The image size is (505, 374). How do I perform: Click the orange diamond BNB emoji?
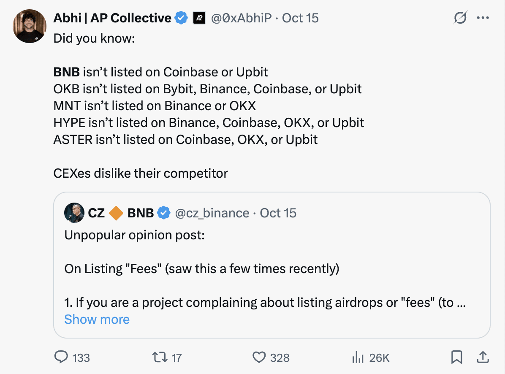[x=116, y=213]
